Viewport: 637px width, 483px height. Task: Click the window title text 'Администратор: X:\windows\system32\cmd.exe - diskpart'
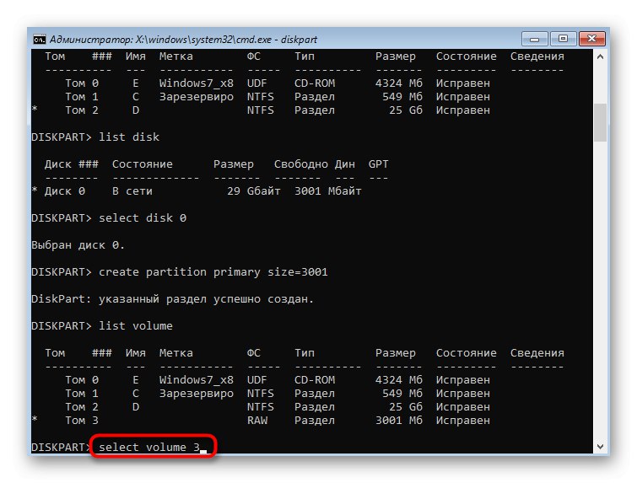[183, 40]
